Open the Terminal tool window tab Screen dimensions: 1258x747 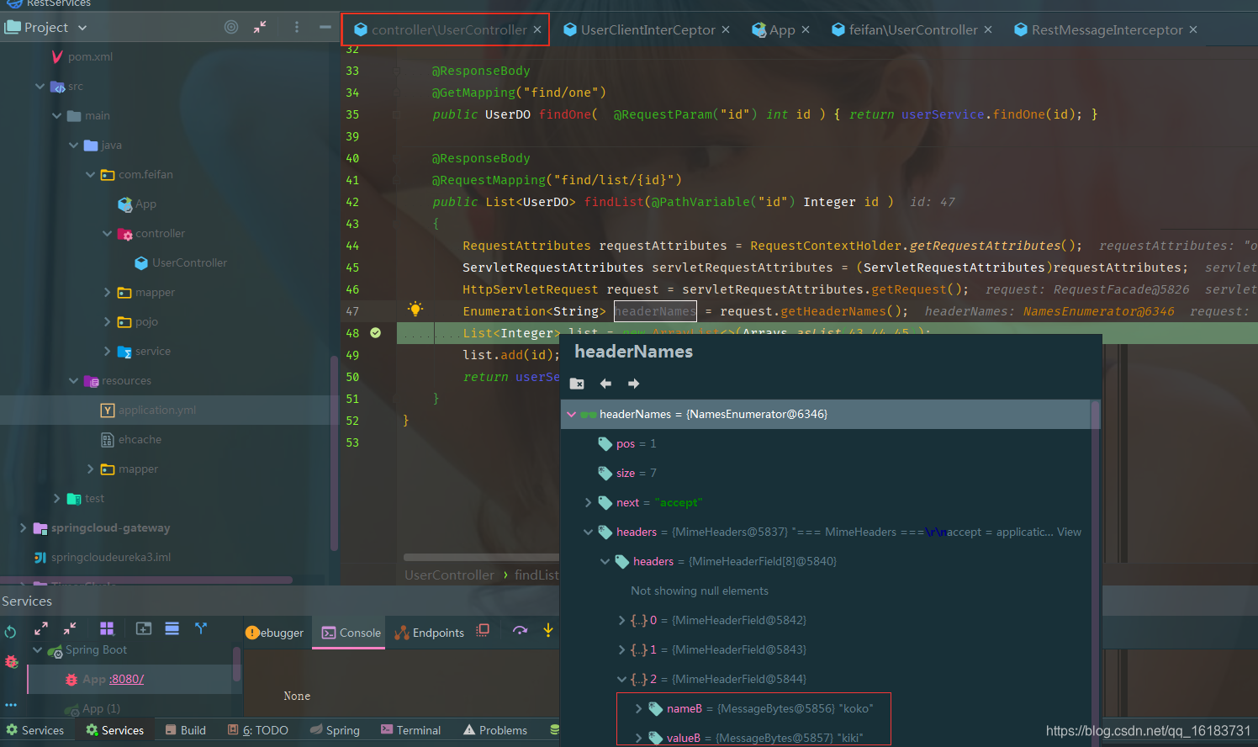point(410,730)
